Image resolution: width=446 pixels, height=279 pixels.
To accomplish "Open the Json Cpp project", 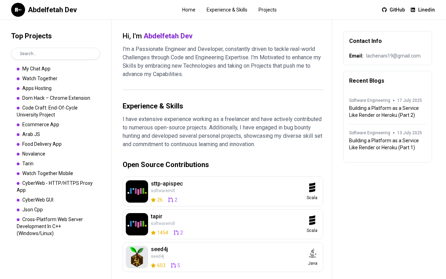I will pos(32,210).
